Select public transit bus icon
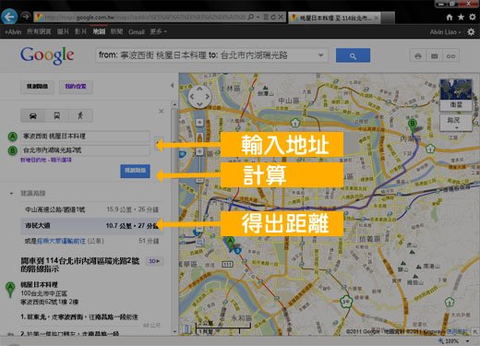Image resolution: width=480 pixels, height=346 pixels. click(x=57, y=116)
